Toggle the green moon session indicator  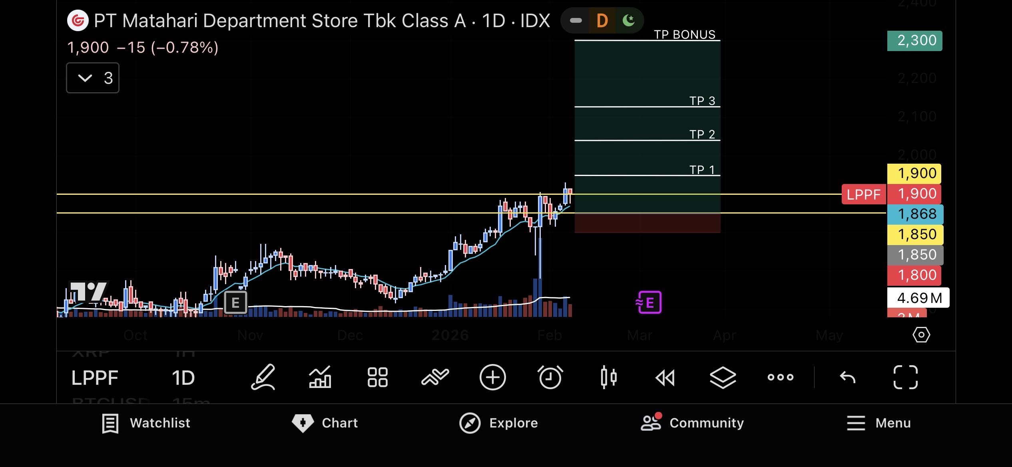click(x=629, y=20)
